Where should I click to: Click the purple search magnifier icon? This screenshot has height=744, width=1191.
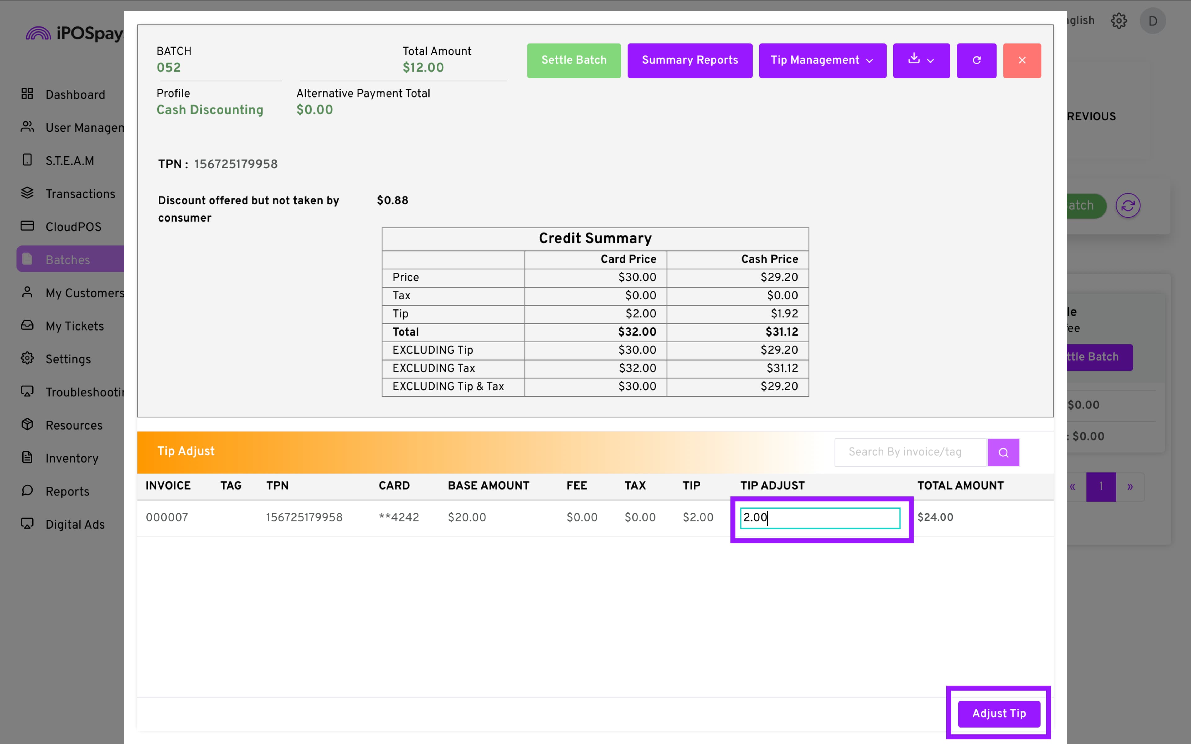click(x=1003, y=452)
